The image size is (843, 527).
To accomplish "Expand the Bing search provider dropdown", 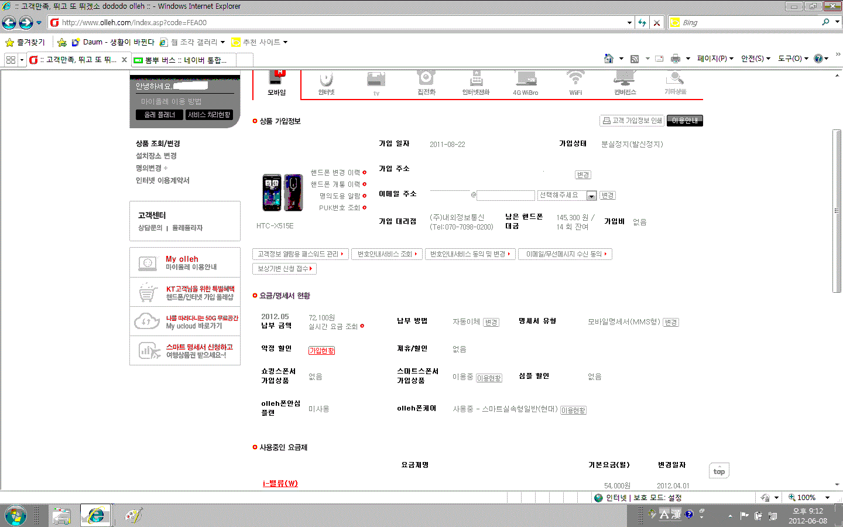I will 837,22.
